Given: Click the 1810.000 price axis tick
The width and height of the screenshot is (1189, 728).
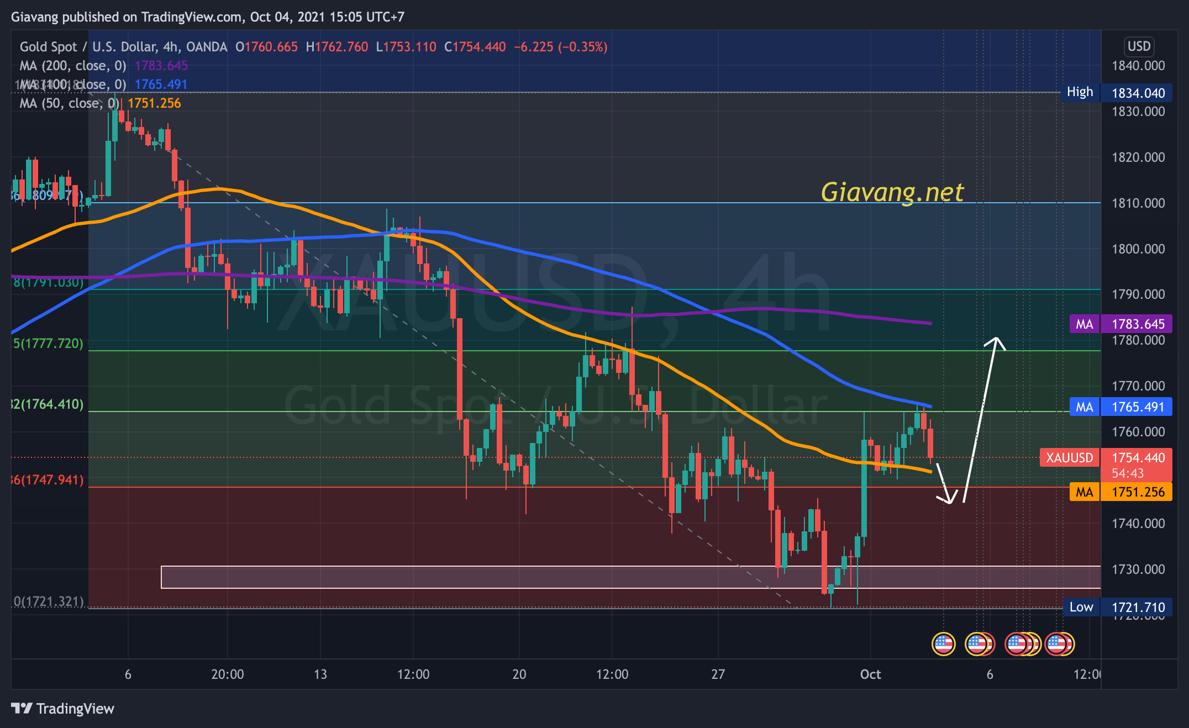Looking at the screenshot, I should (x=1138, y=203).
